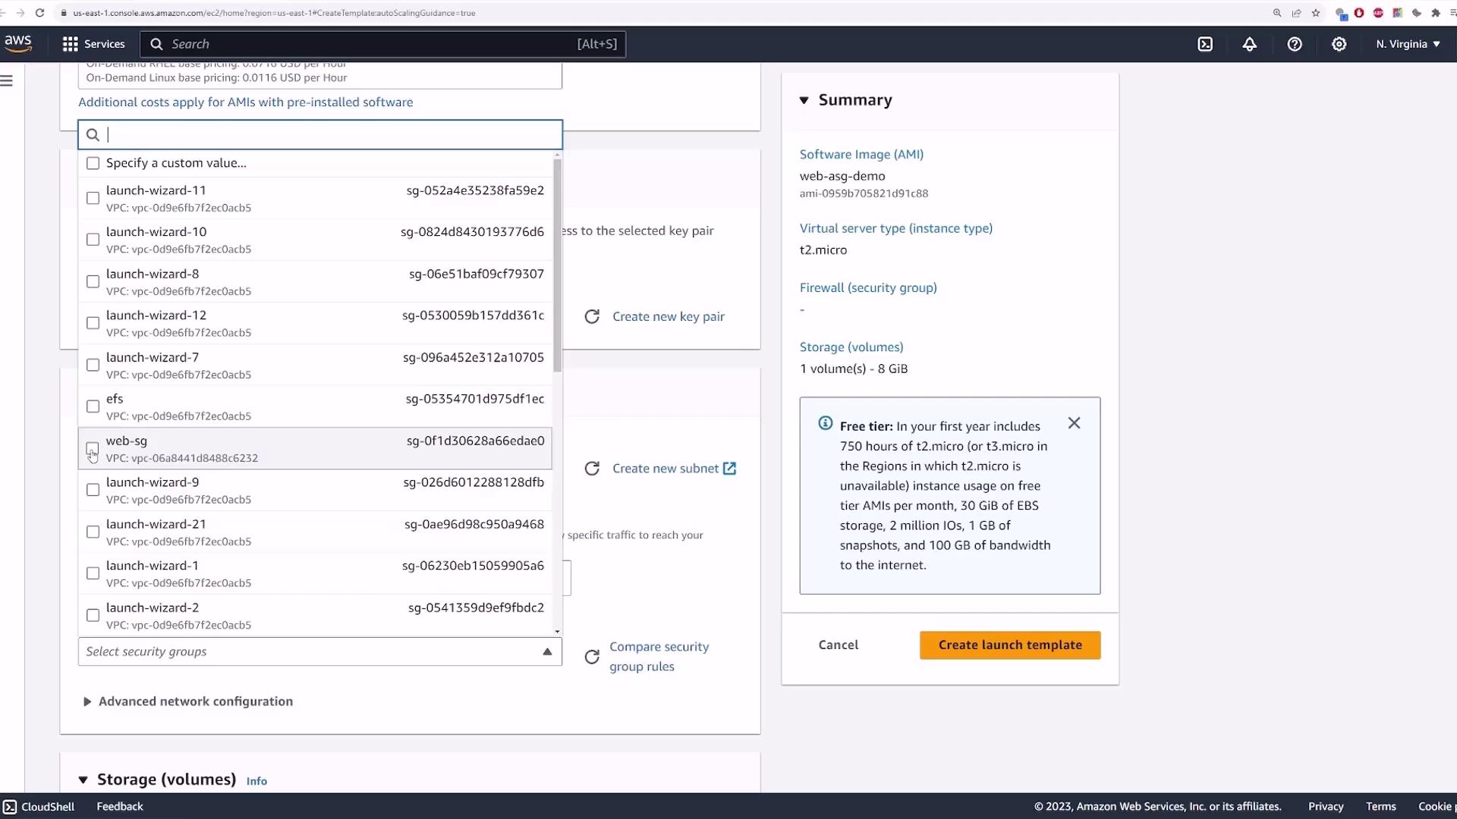Tick the launch-wizard-11 checkbox
This screenshot has height=819, width=1457.
93,198
